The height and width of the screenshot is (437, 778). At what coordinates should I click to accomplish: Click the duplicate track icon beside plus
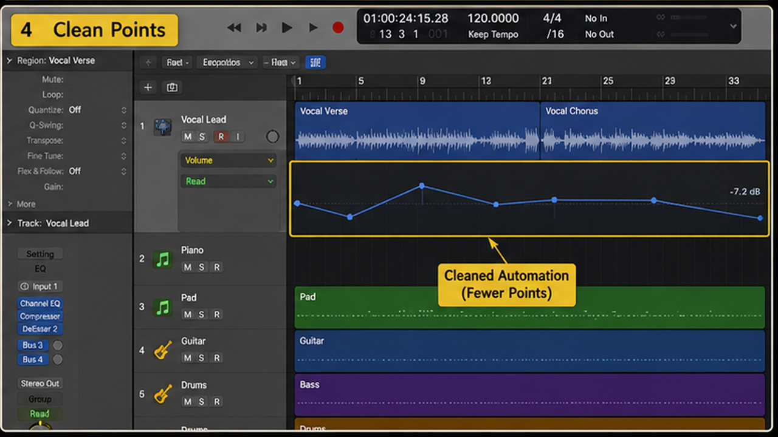(x=172, y=87)
